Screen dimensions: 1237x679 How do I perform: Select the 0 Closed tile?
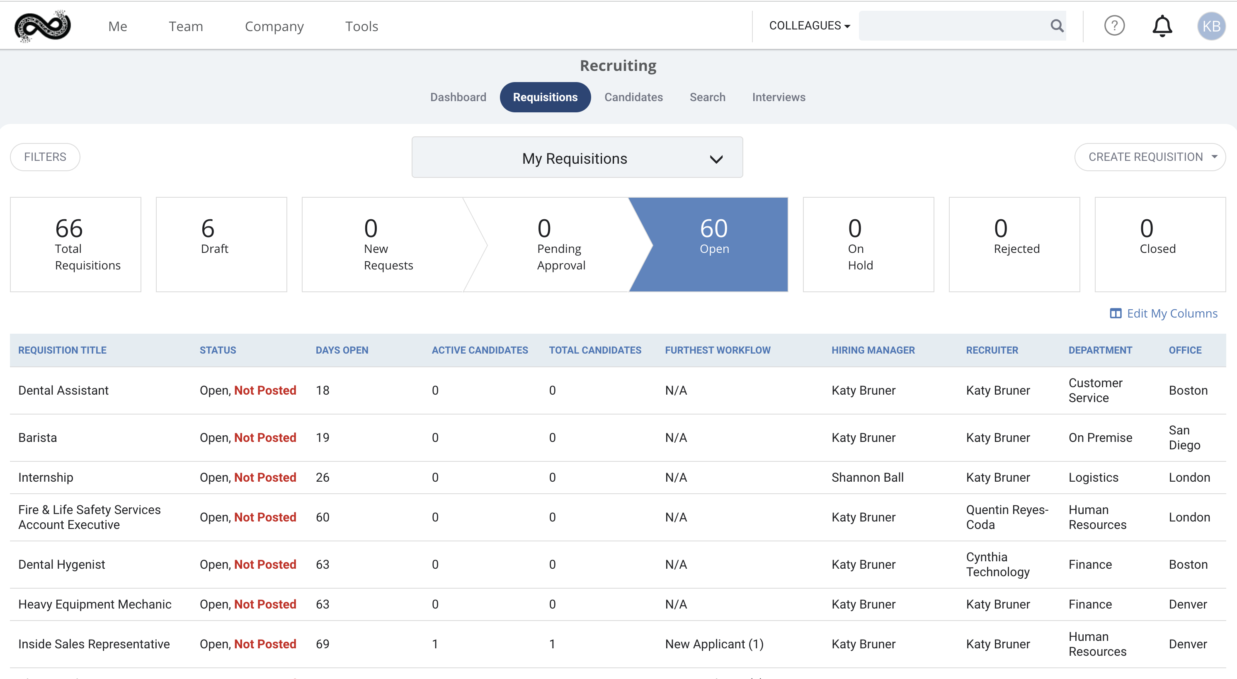tap(1160, 244)
